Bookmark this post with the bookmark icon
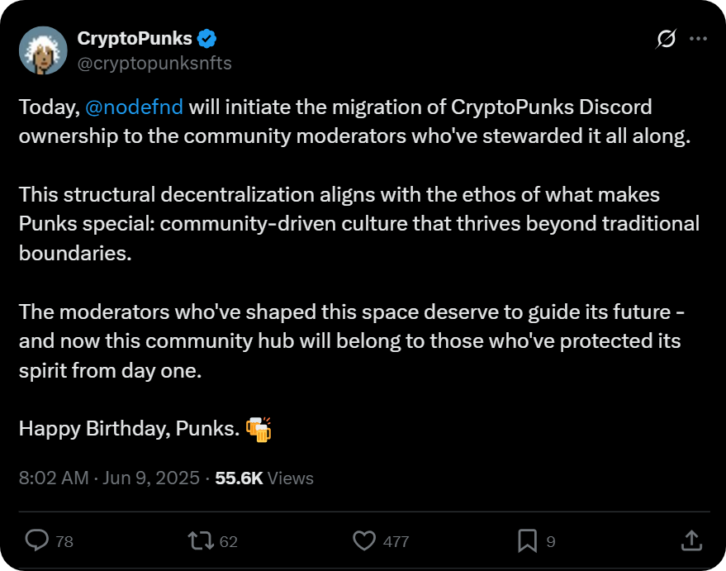Image resolution: width=726 pixels, height=571 pixels. click(527, 540)
